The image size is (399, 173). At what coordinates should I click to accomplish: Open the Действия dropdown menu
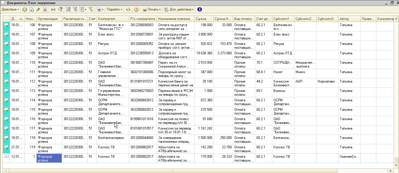click(x=10, y=9)
